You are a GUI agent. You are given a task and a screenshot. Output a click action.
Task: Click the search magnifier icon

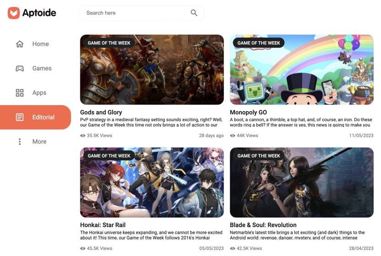coord(194,13)
